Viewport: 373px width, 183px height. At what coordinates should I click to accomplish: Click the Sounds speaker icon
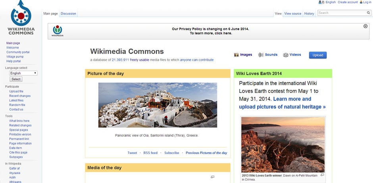click(x=261, y=55)
